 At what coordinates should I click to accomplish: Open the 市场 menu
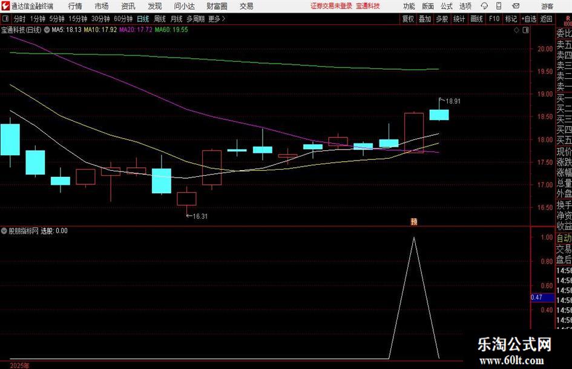pyautogui.click(x=102, y=6)
